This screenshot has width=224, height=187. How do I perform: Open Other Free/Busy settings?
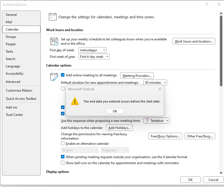click(200, 136)
